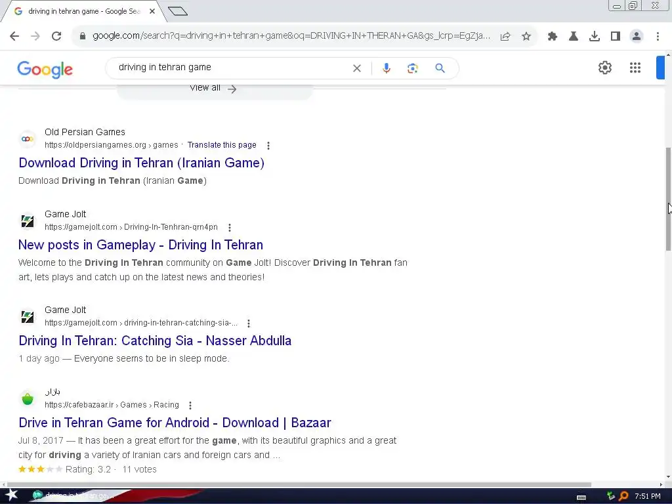Click the taskbar clock 7:51 PM
Screen dimensions: 672x504
[x=648, y=496]
